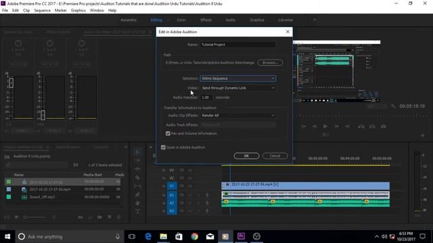Click the New Bin icon in Project panel
433x243 pixels.
pos(99,217)
